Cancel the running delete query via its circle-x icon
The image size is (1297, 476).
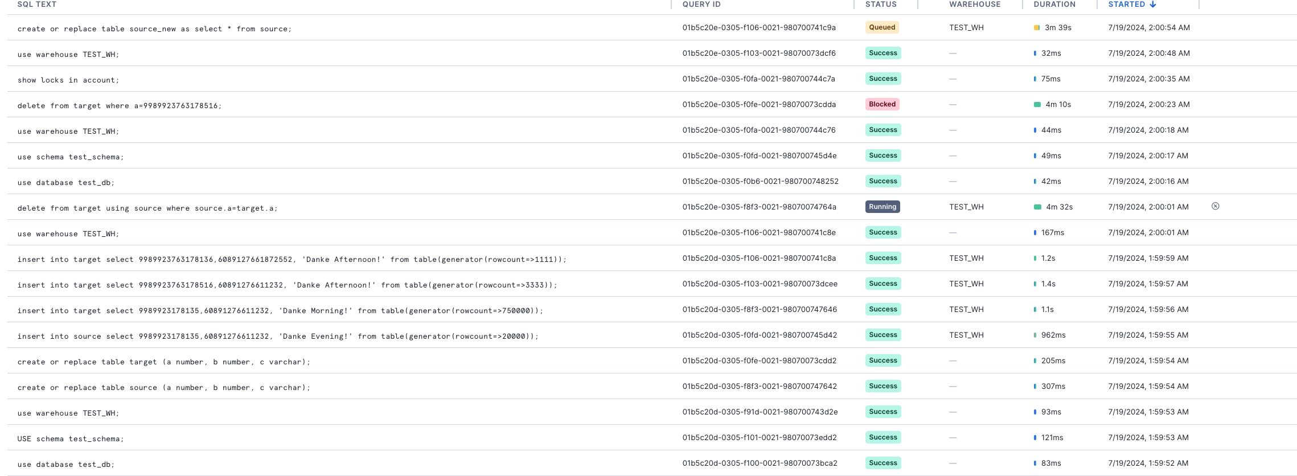click(x=1215, y=206)
